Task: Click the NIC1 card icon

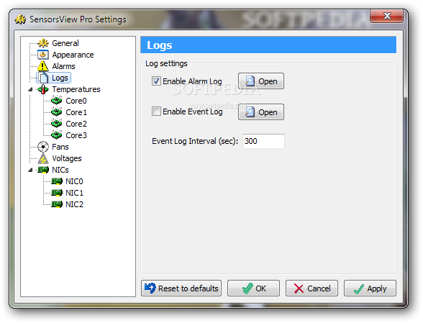Action: pyautogui.click(x=57, y=193)
